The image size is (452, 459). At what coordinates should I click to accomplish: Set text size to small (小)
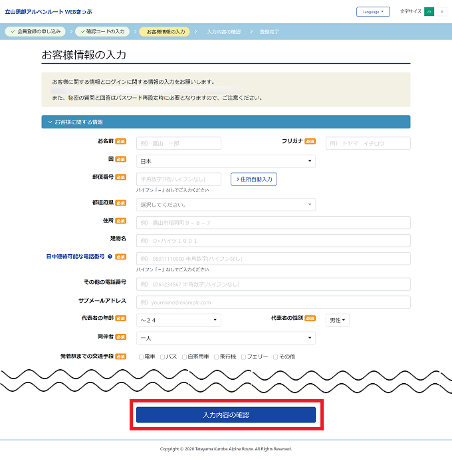(x=429, y=12)
